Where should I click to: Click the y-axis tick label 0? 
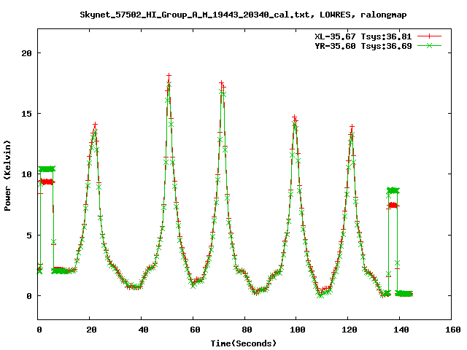[29, 296]
